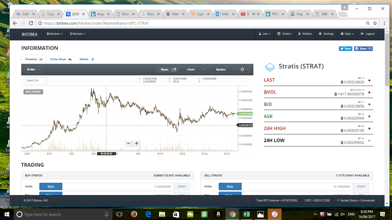The image size is (392, 220).
Task: Expand the Studies dropdown
Action: click(x=222, y=69)
